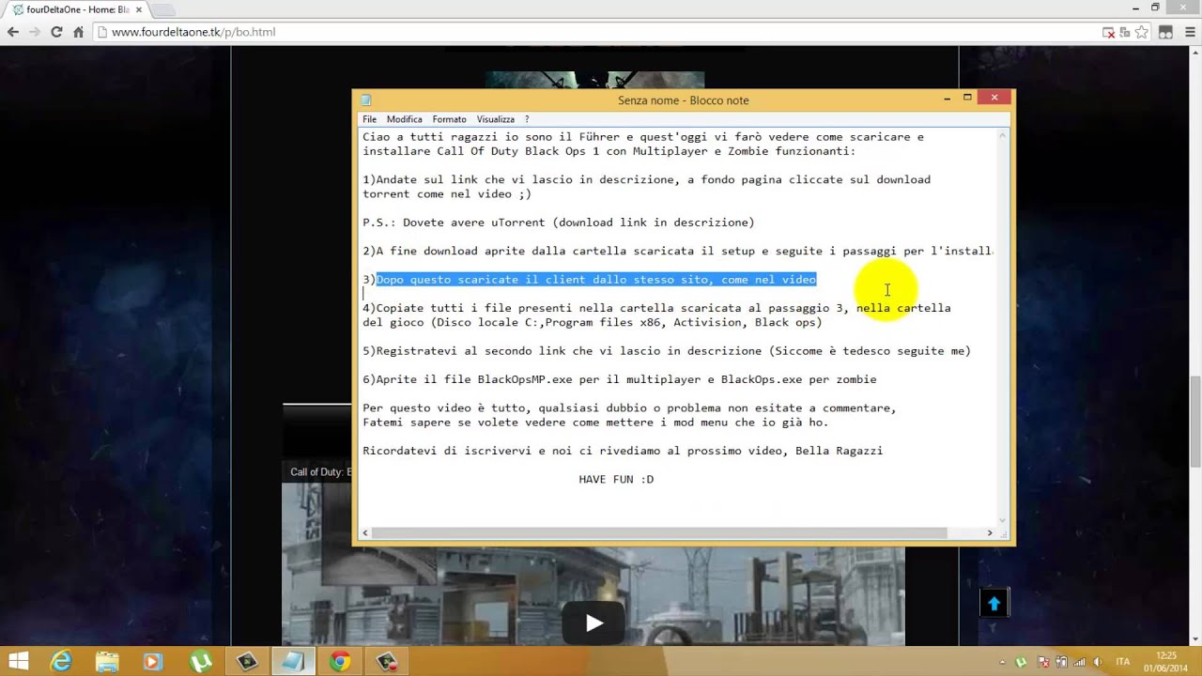Screen dimensions: 1202x676
Task: Show hidden system tray icons
Action: click(1002, 662)
